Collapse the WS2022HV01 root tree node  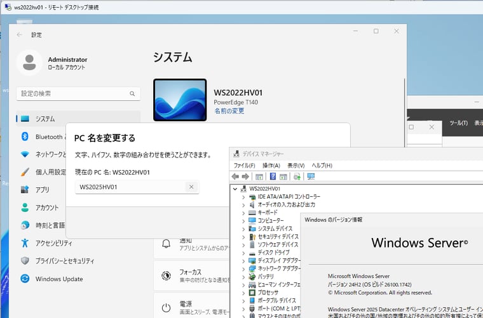(235, 189)
